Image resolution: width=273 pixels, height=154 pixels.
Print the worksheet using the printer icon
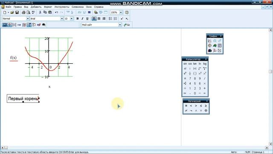(23, 12)
